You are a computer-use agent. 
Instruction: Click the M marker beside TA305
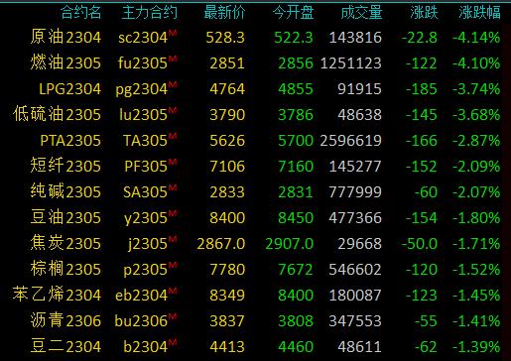tap(173, 136)
